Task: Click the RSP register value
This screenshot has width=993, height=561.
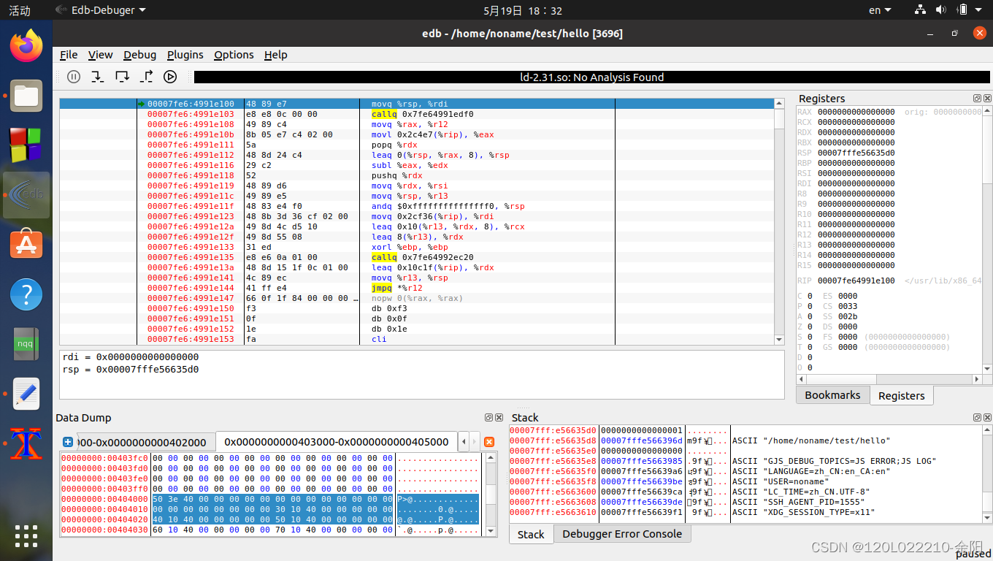Action: tap(856, 153)
